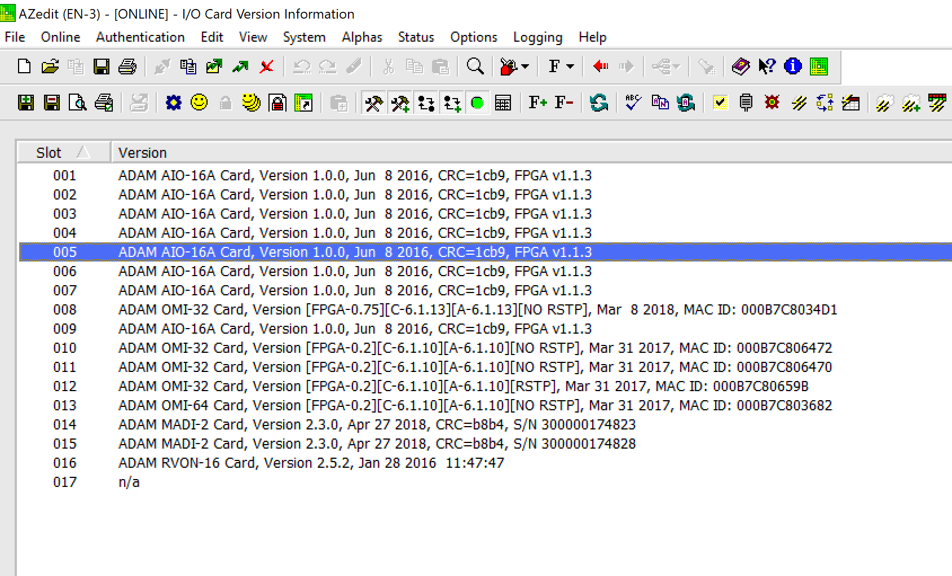The image size is (952, 576).
Task: Open the purple help book icon
Action: tap(741, 67)
